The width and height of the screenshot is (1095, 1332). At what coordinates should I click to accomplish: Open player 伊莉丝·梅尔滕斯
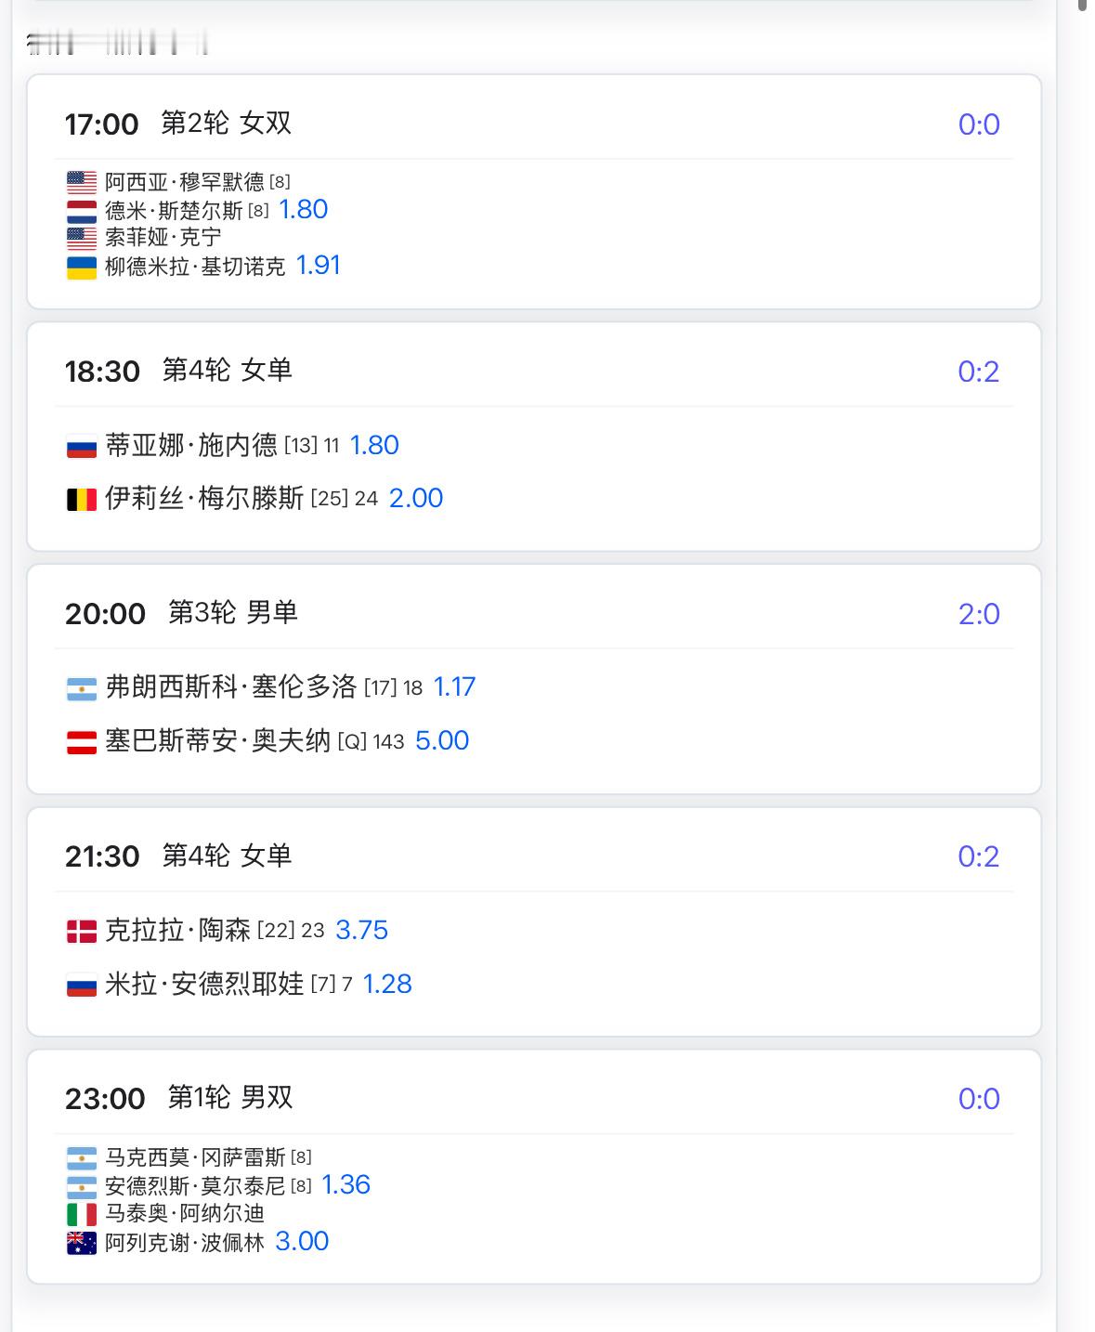pyautogui.click(x=204, y=498)
